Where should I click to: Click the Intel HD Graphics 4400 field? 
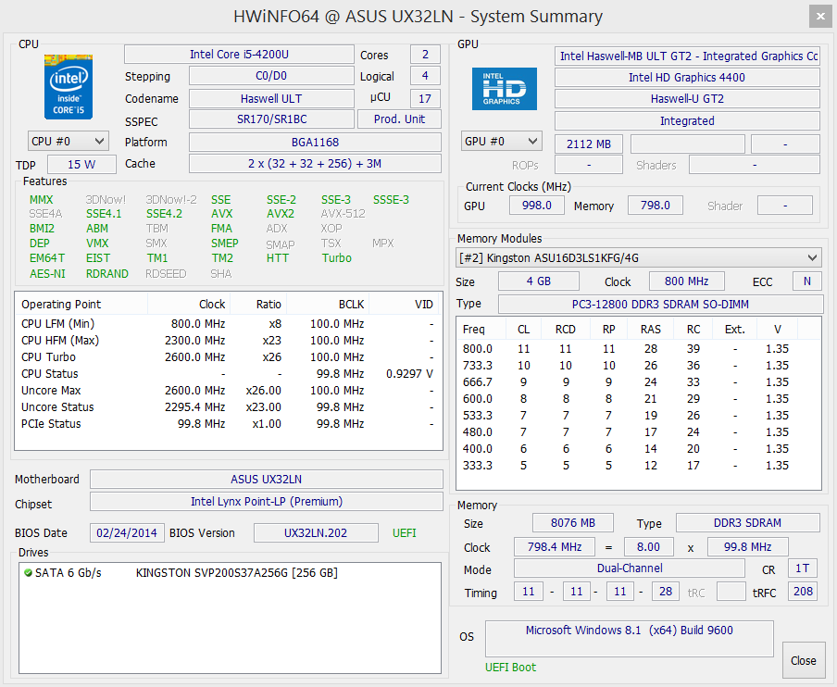tap(687, 78)
